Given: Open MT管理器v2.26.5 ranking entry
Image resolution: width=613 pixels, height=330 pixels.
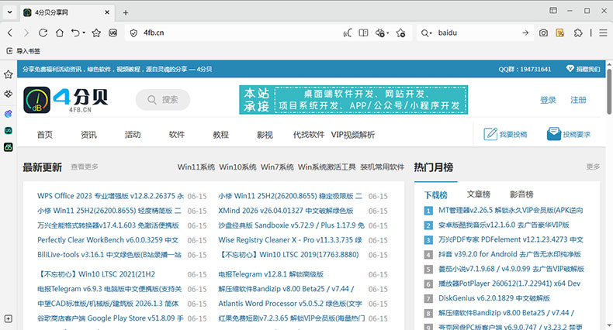Looking at the screenshot, I should tap(511, 210).
